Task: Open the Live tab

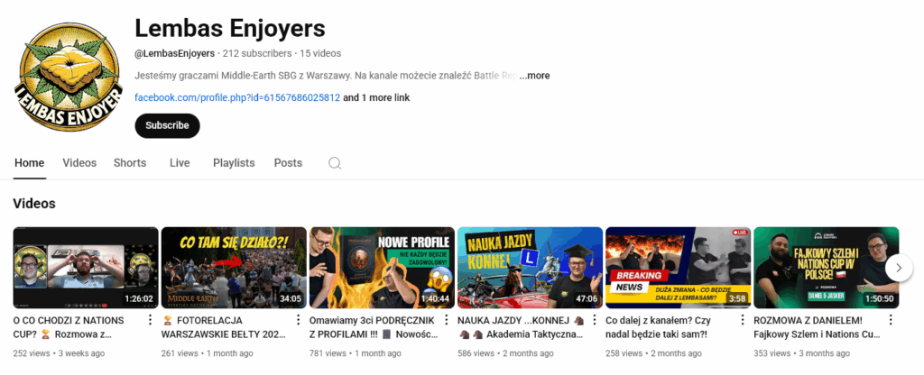Action: [x=180, y=163]
